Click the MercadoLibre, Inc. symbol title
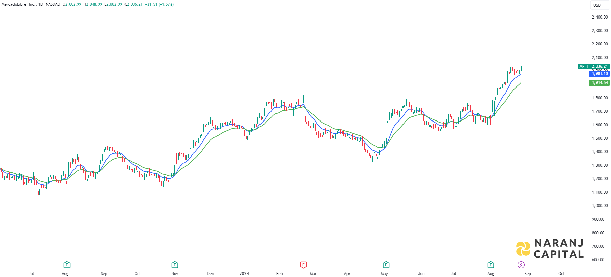Viewport: 611px width, 277px height. pos(19,4)
